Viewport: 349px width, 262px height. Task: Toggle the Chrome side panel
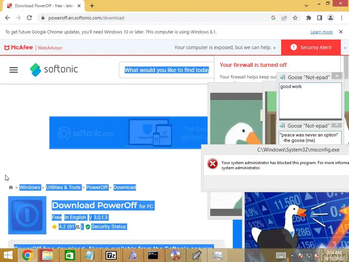point(320,18)
